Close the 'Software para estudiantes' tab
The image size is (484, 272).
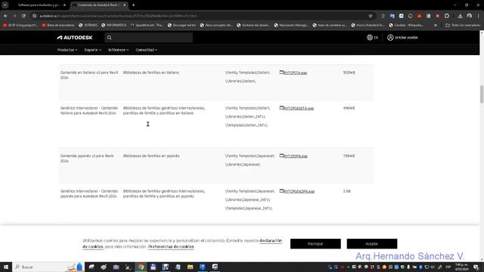64,5
